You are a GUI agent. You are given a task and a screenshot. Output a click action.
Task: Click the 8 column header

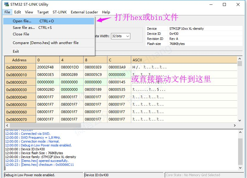[96, 60]
